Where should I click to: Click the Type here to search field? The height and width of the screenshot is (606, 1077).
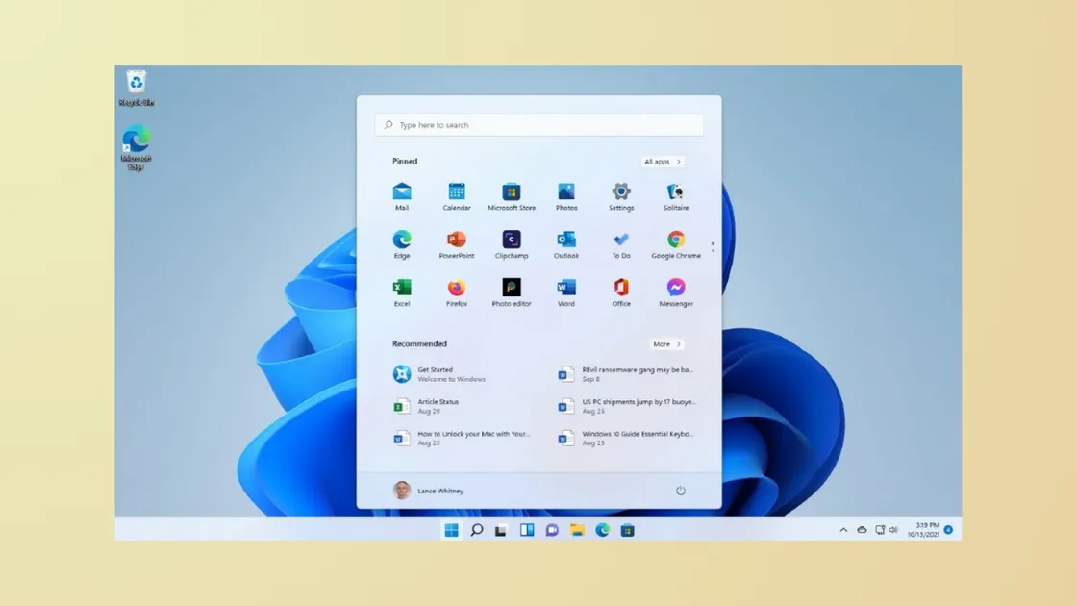point(538,124)
